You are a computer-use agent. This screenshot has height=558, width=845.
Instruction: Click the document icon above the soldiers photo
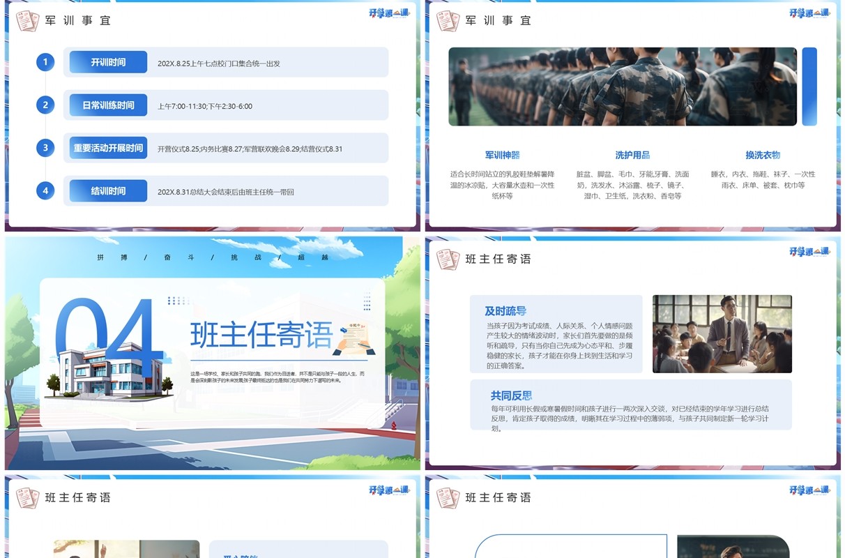tap(448, 21)
